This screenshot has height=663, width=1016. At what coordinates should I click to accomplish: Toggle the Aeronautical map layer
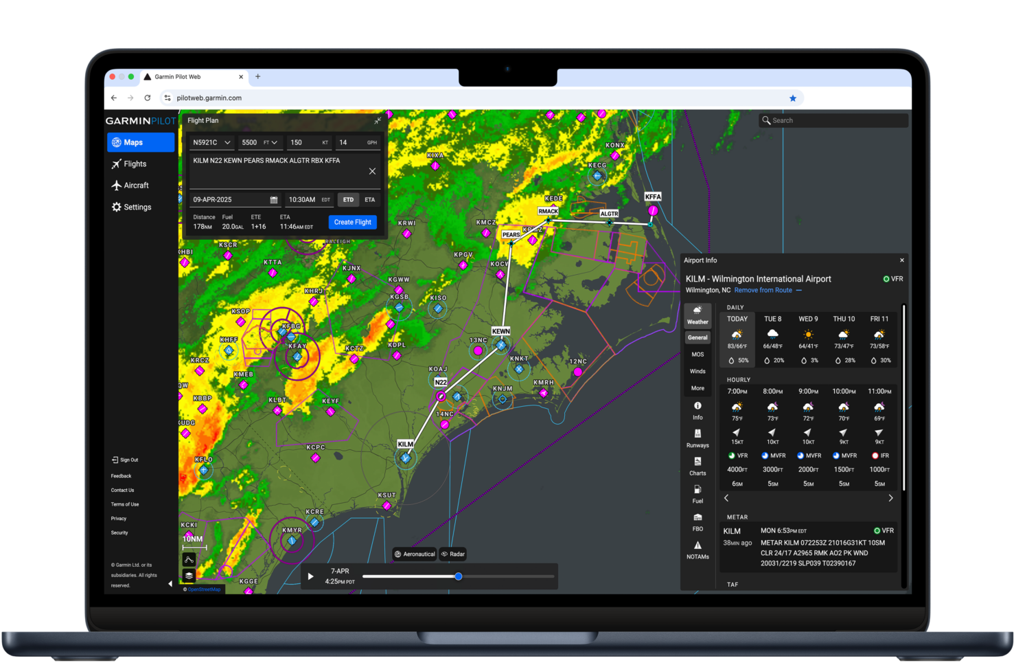(x=415, y=554)
